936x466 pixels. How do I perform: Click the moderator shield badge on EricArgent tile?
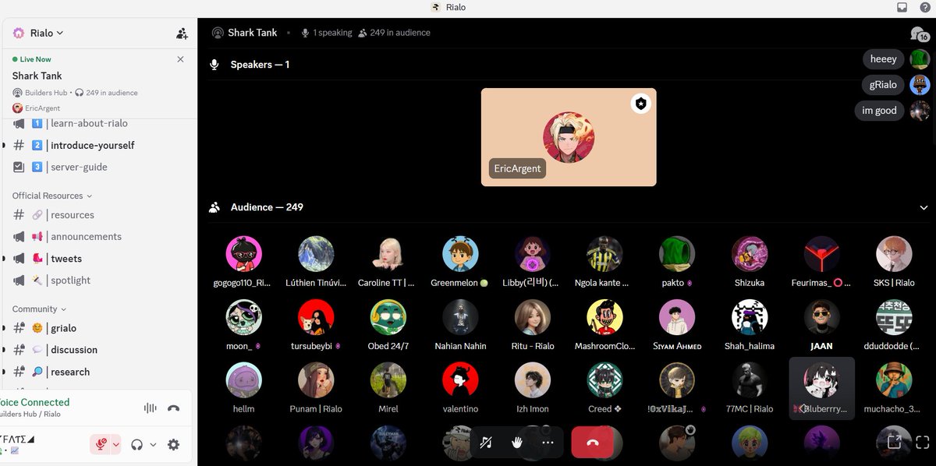point(640,104)
